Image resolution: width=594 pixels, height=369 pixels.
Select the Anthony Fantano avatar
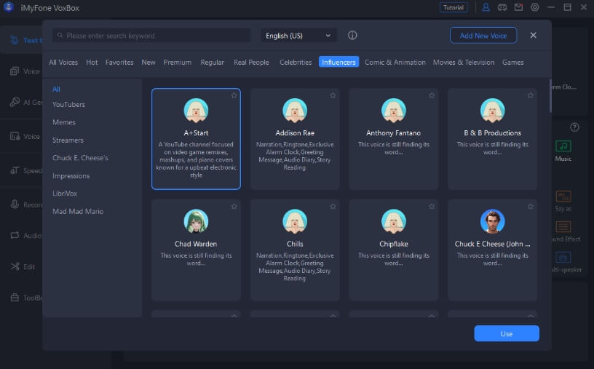pos(394,111)
